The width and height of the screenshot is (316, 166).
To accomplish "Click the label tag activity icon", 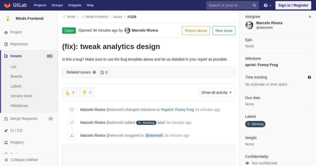I will [72, 123].
